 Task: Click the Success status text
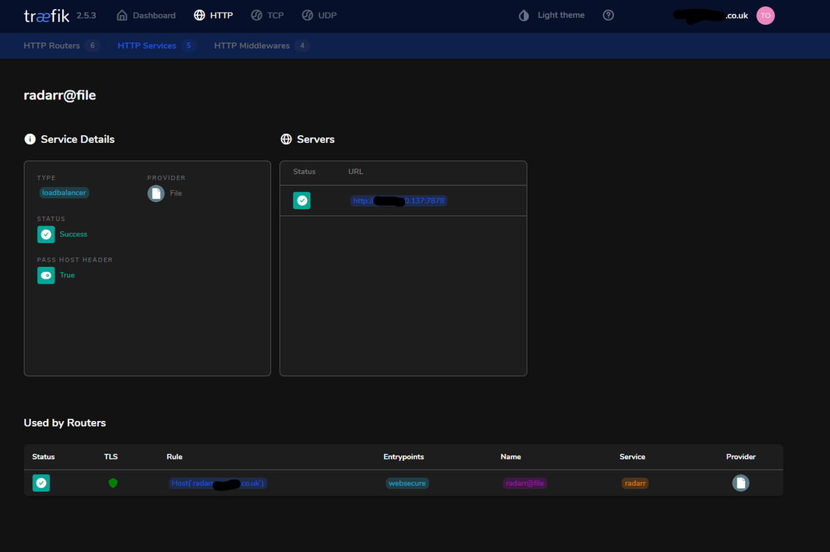[x=73, y=235]
